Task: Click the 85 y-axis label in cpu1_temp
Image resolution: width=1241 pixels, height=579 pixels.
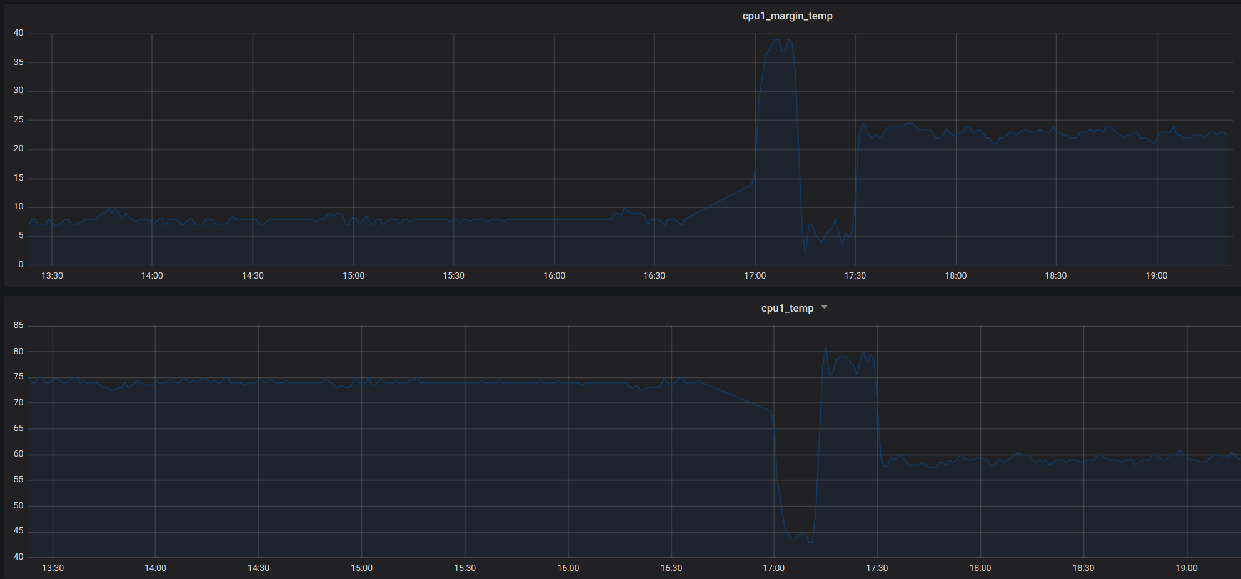Action: 18,325
